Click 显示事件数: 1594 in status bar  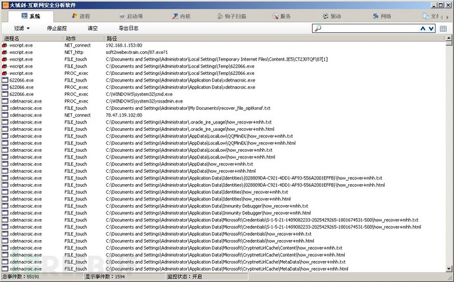tap(105, 277)
